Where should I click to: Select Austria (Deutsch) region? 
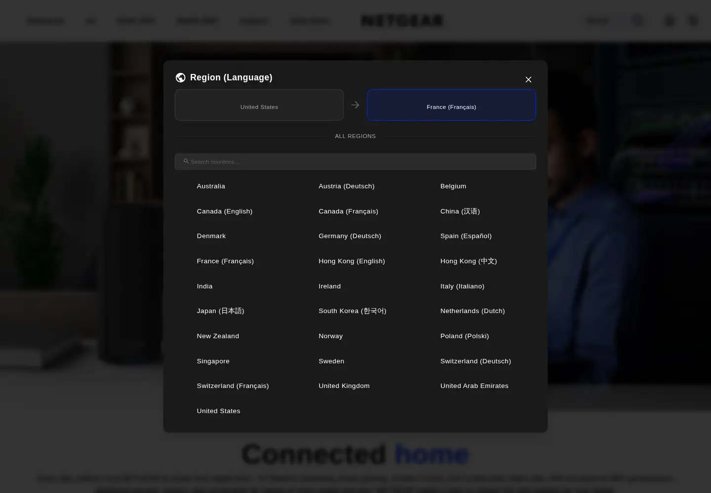click(x=347, y=186)
